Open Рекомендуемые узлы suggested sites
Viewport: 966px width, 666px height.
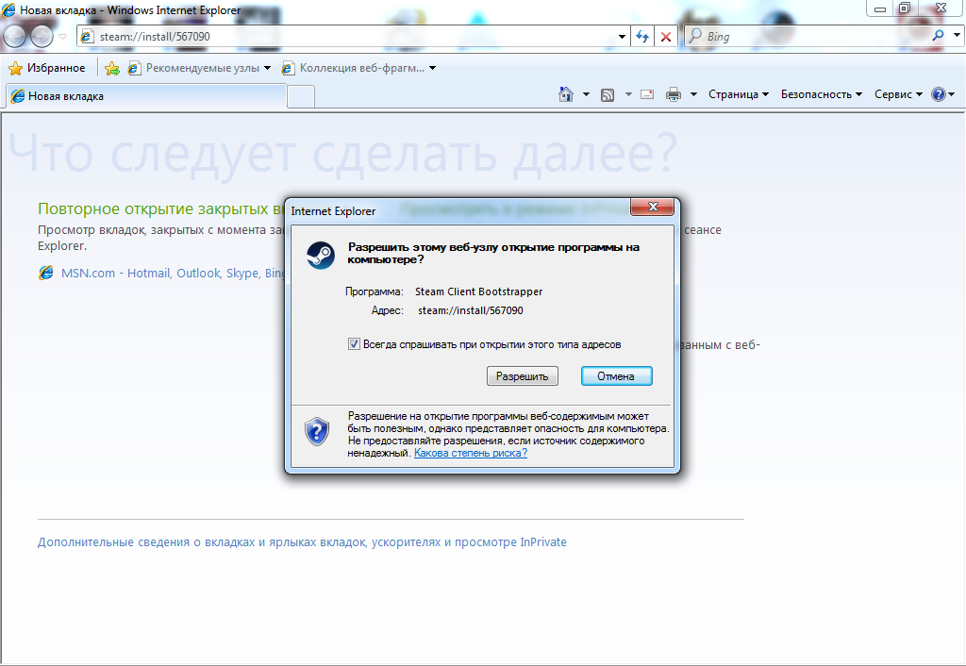(199, 68)
